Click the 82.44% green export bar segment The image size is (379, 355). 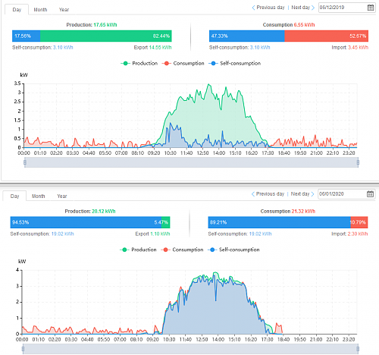click(x=106, y=36)
